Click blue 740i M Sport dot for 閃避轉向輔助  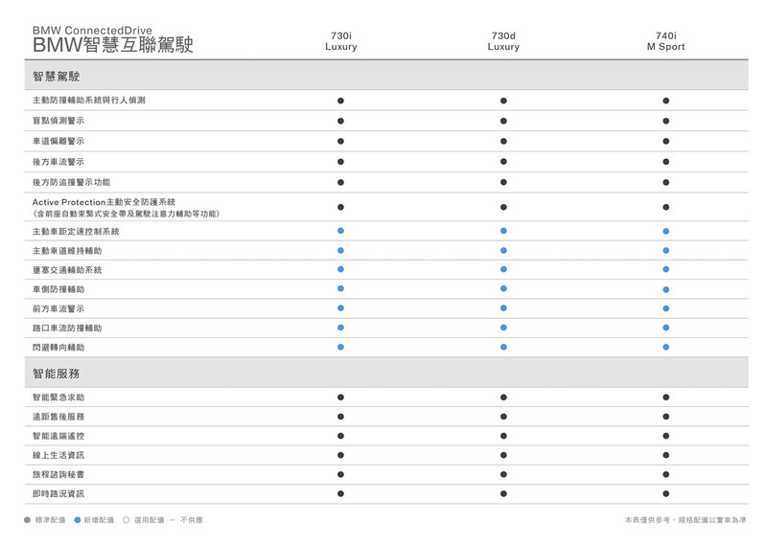click(665, 347)
